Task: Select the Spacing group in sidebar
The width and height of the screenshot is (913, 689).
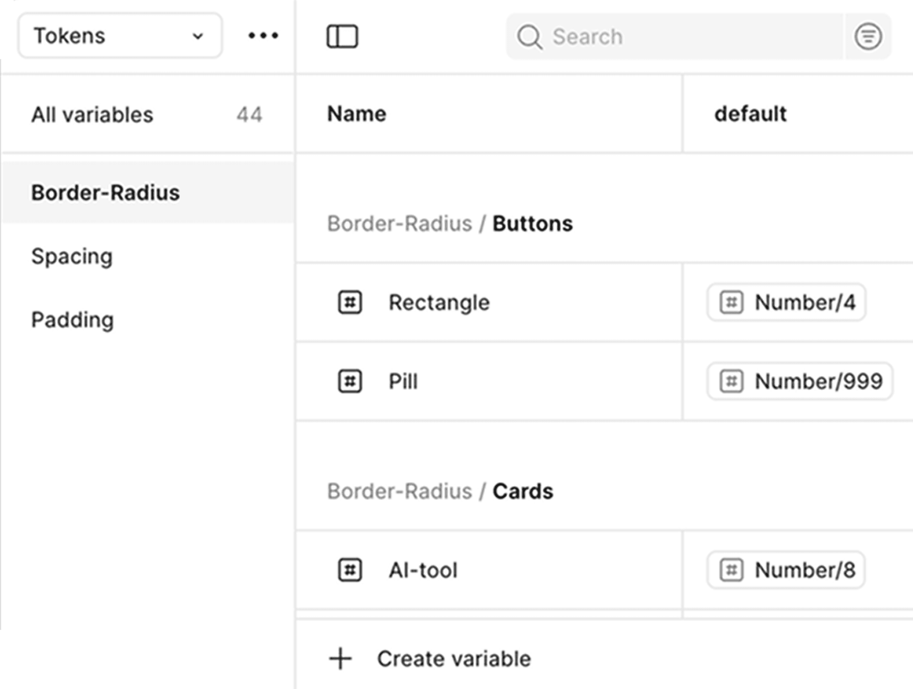Action: point(72,256)
